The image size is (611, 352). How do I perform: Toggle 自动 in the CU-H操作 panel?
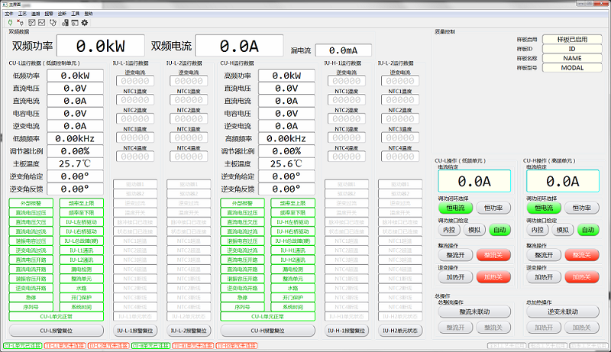pyautogui.click(x=587, y=230)
